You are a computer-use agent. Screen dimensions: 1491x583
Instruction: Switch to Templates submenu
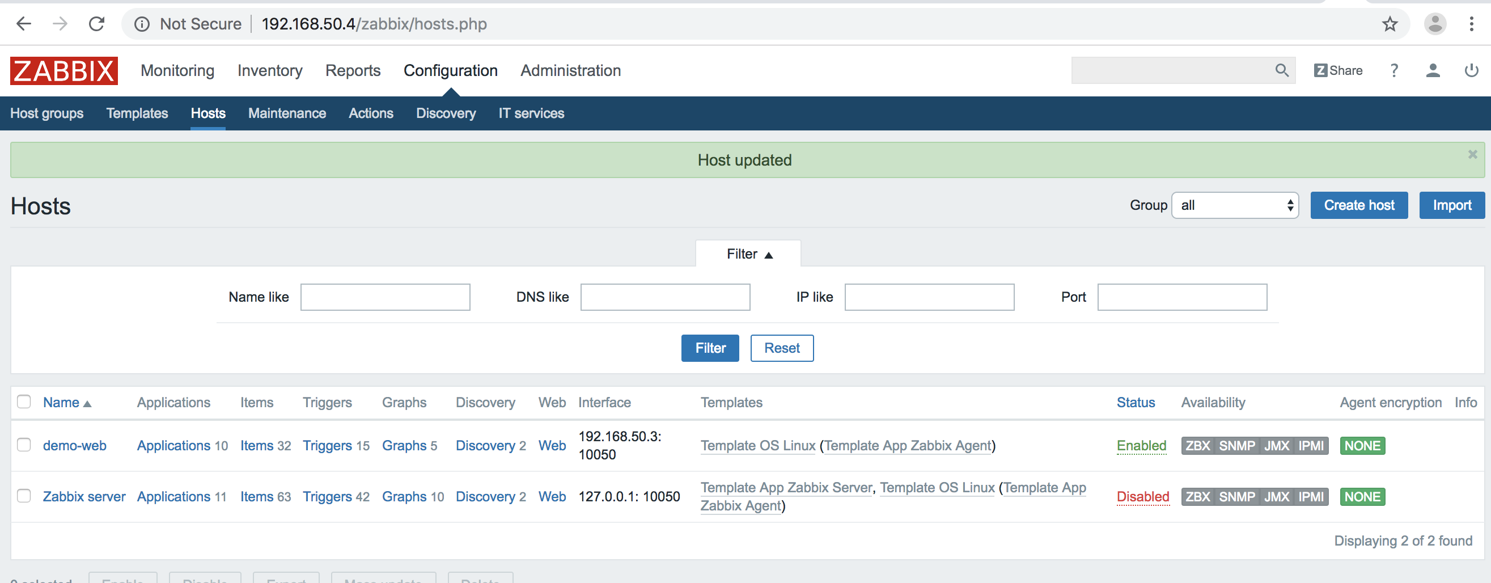point(137,113)
